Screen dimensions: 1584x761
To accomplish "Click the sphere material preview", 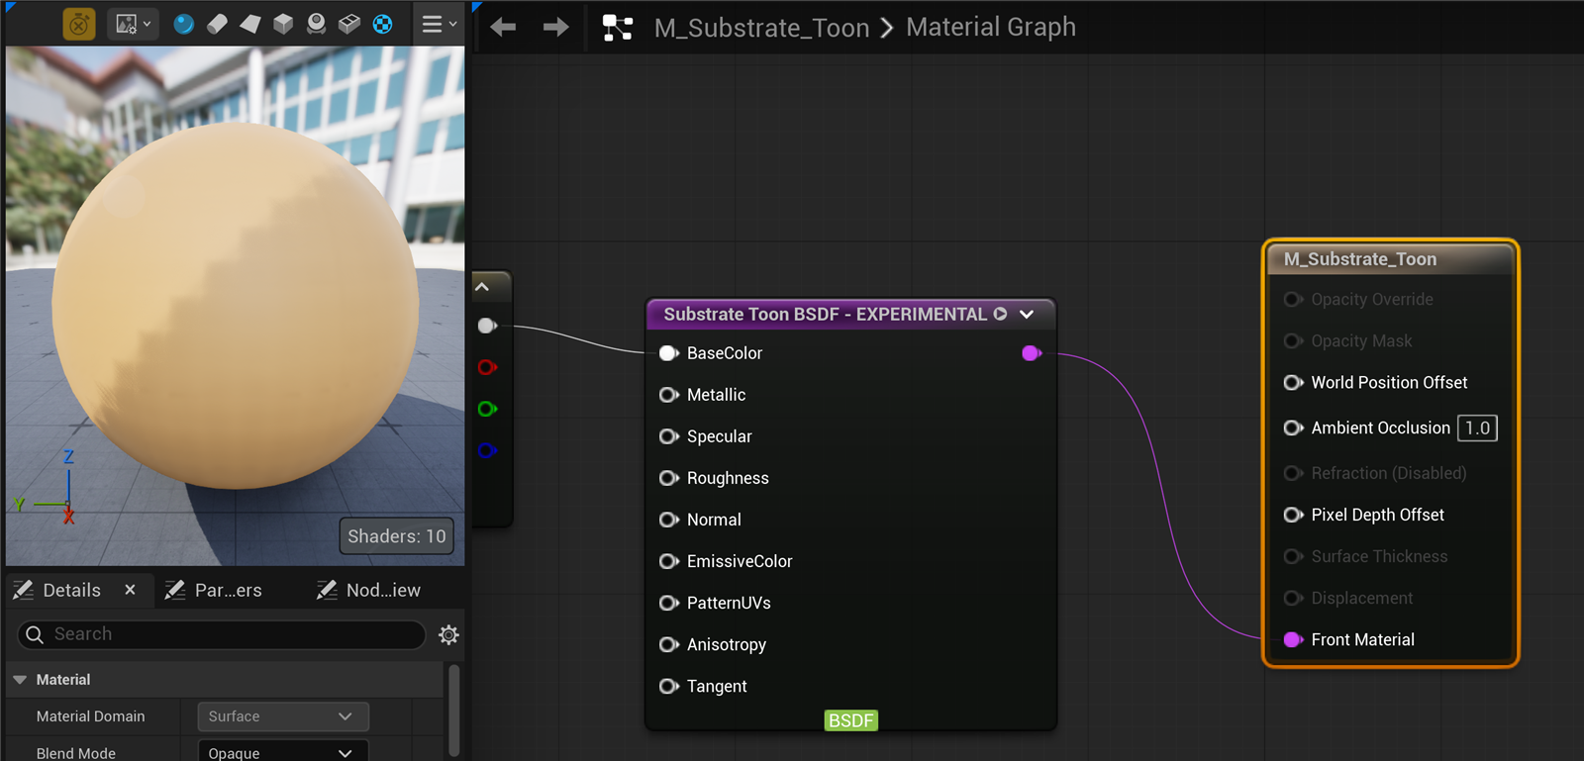I will [236, 305].
